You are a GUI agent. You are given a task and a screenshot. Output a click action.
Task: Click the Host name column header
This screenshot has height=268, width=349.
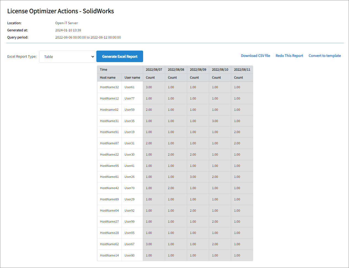click(107, 78)
